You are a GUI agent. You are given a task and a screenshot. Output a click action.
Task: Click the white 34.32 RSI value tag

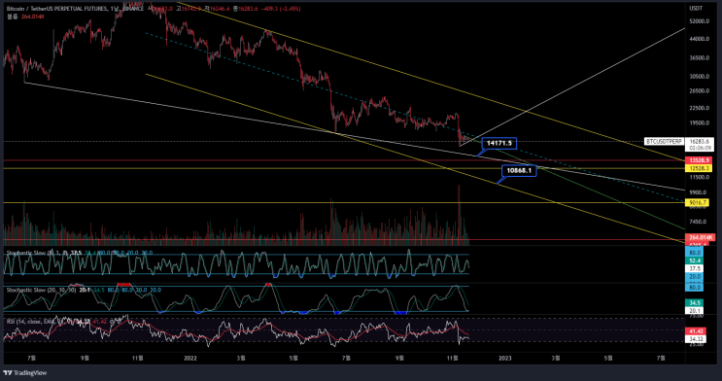click(695, 339)
